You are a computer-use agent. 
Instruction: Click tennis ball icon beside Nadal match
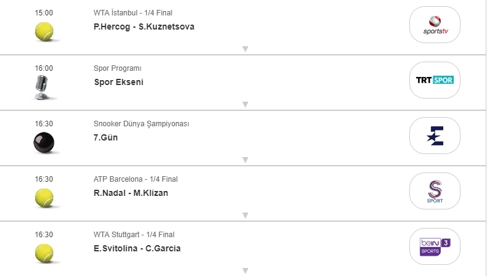click(x=44, y=198)
